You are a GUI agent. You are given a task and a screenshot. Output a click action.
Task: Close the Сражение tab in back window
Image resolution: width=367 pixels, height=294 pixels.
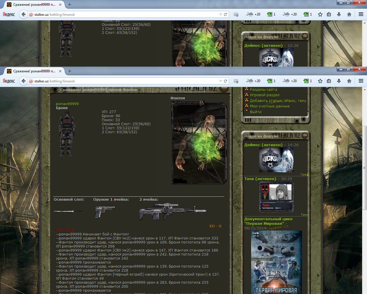[x=60, y=5]
